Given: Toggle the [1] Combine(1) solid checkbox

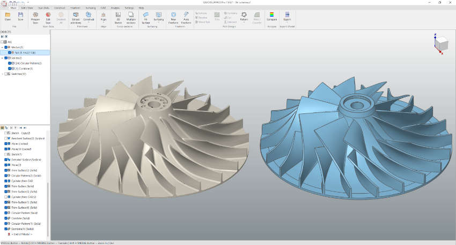Looking at the screenshot, I should [10, 68].
